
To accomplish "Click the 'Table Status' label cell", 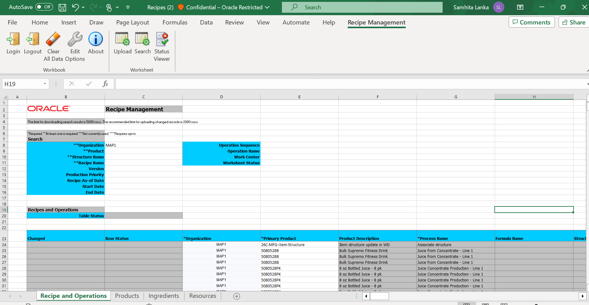I will coord(66,216).
